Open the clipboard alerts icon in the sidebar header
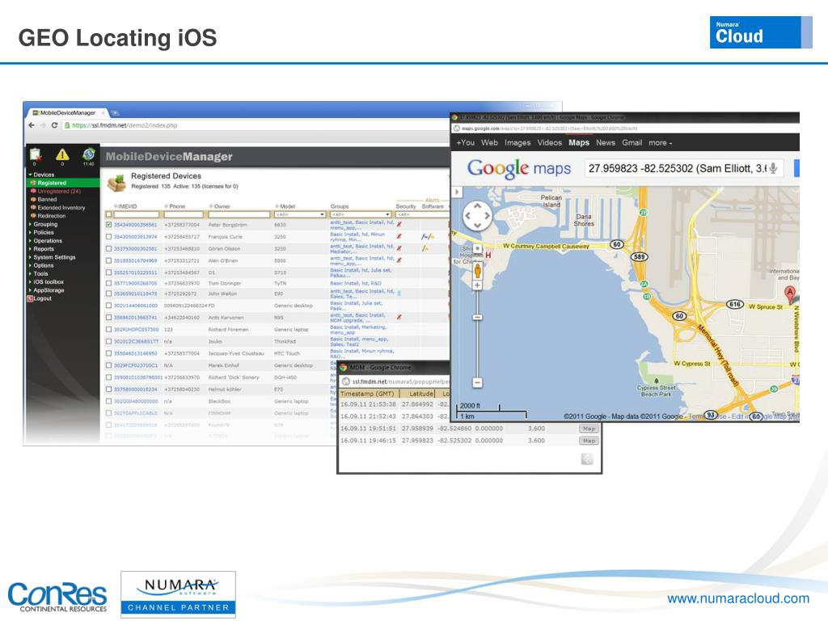 36,154
